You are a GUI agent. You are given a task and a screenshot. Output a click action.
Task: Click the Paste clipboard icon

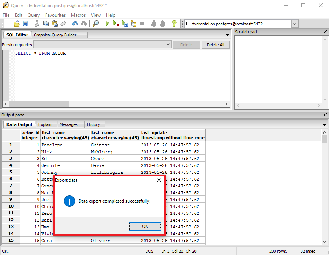click(x=54, y=24)
